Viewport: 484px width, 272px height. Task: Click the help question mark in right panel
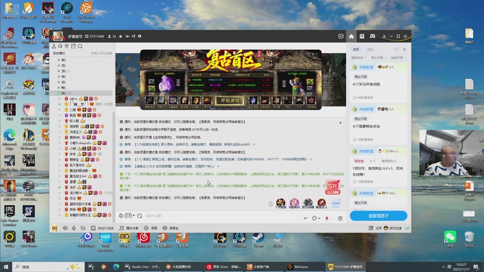pyautogui.click(x=396, y=50)
